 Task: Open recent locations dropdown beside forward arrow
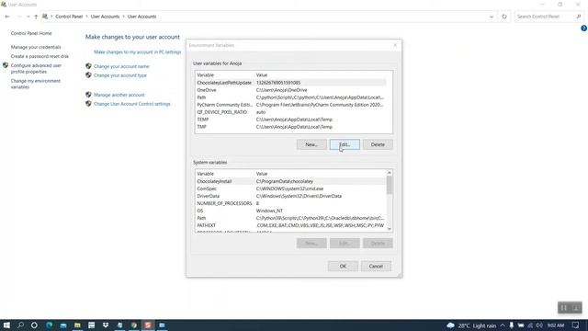pyautogui.click(x=28, y=17)
